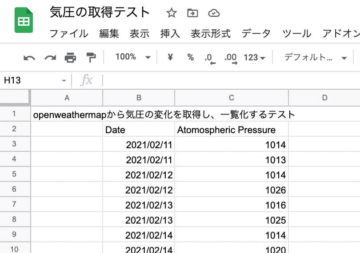360x253 pixels.
Task: Click pressure value 1016
Action: (232, 205)
